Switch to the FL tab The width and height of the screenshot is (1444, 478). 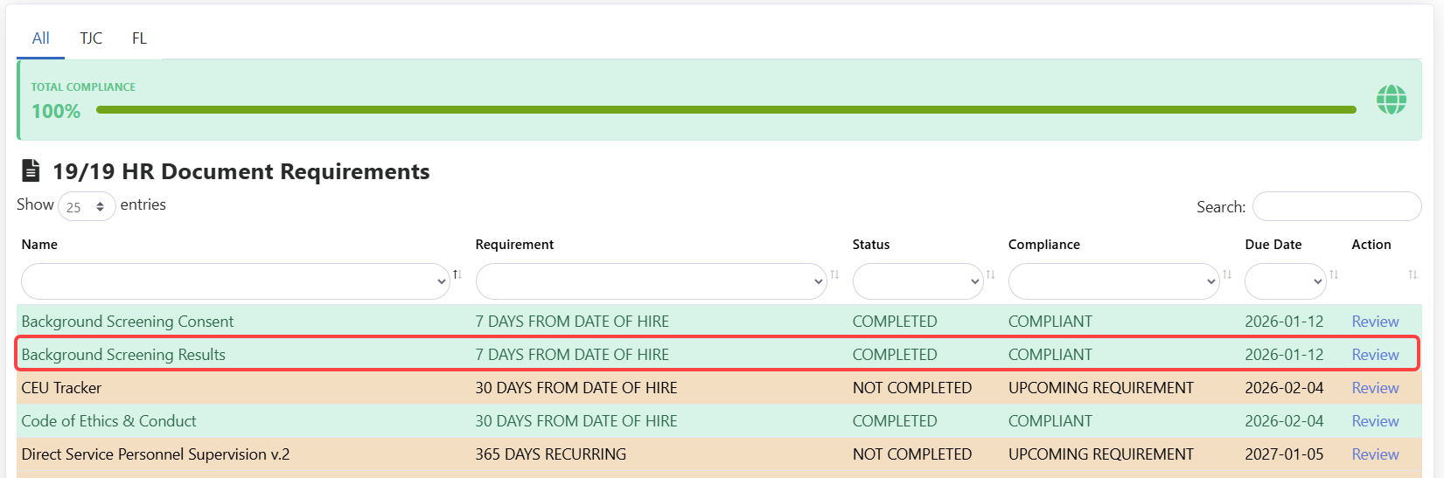[139, 38]
